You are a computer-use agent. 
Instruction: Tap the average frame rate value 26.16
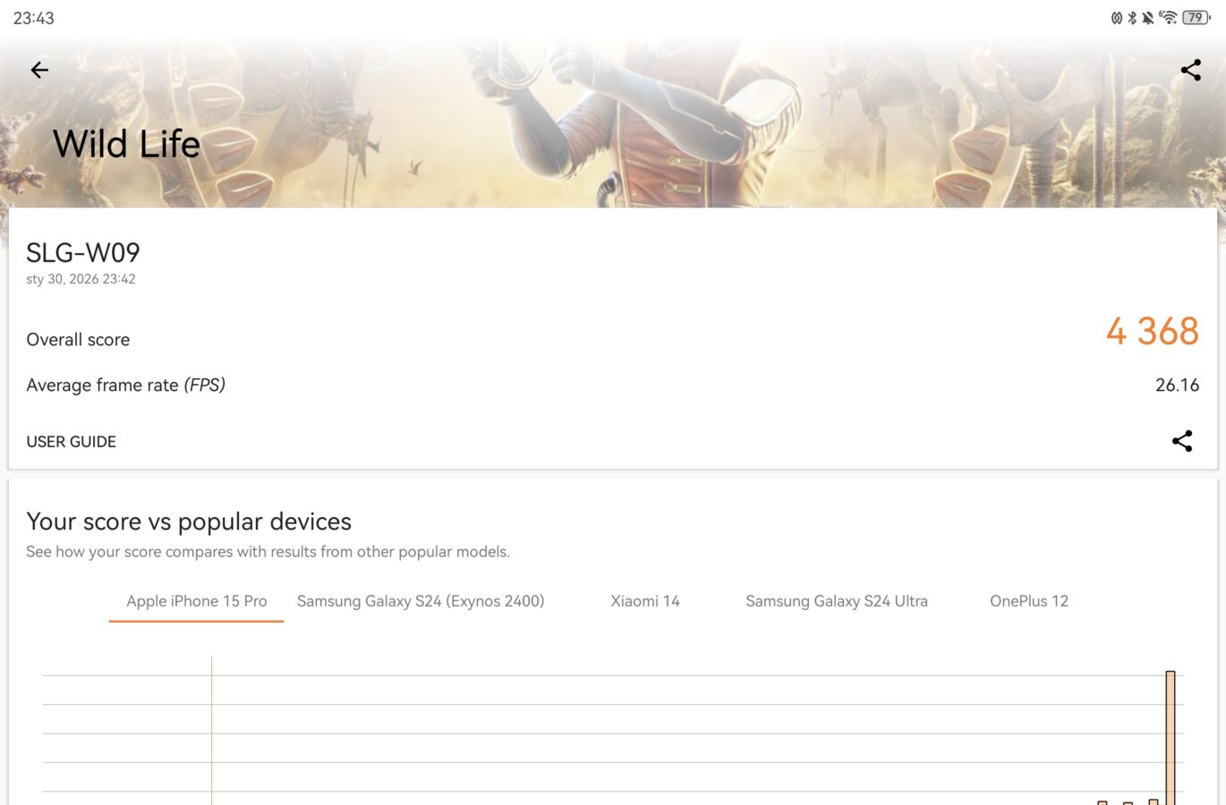click(1177, 386)
